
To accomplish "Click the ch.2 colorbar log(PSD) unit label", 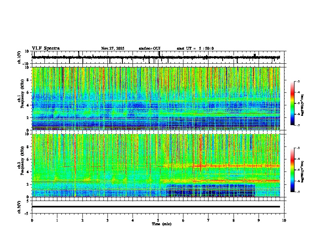I will click(303, 172).
